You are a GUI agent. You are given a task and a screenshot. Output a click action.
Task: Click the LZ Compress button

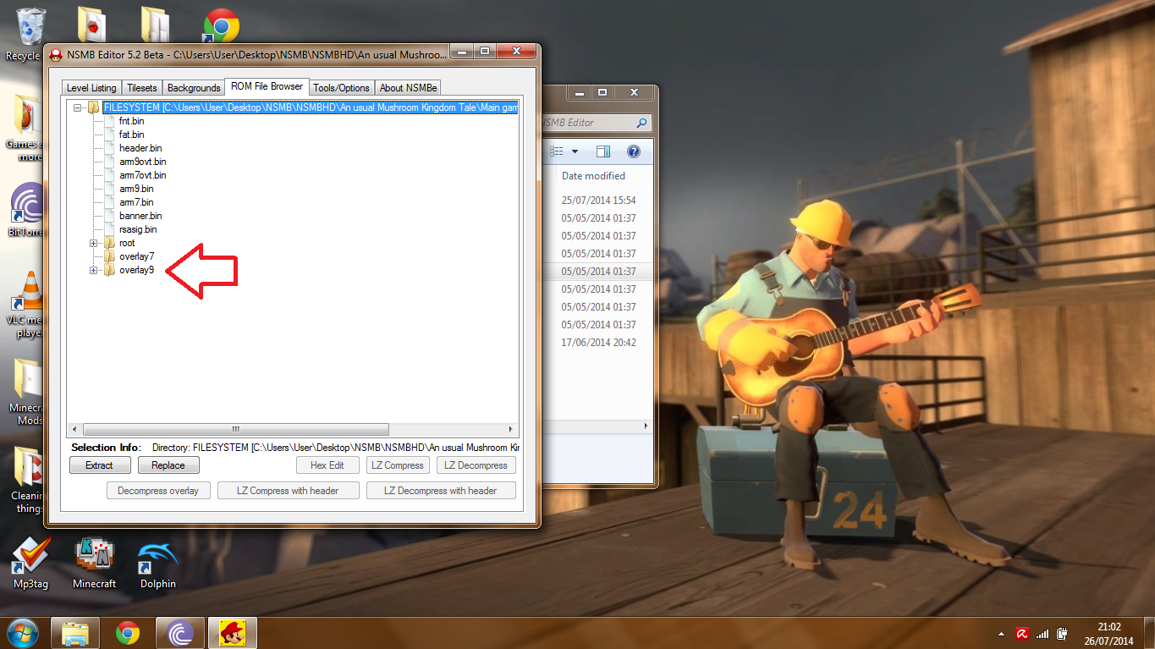(399, 465)
